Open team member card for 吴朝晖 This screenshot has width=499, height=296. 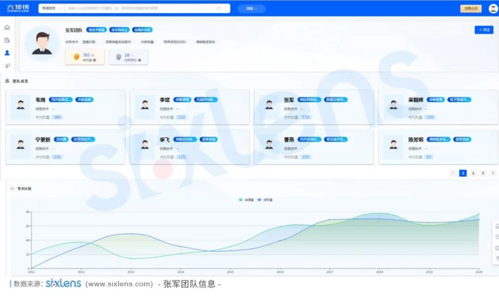(438, 107)
